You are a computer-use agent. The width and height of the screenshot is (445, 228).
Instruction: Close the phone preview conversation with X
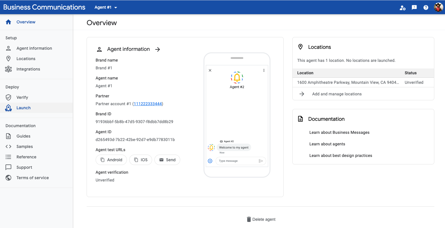click(210, 71)
